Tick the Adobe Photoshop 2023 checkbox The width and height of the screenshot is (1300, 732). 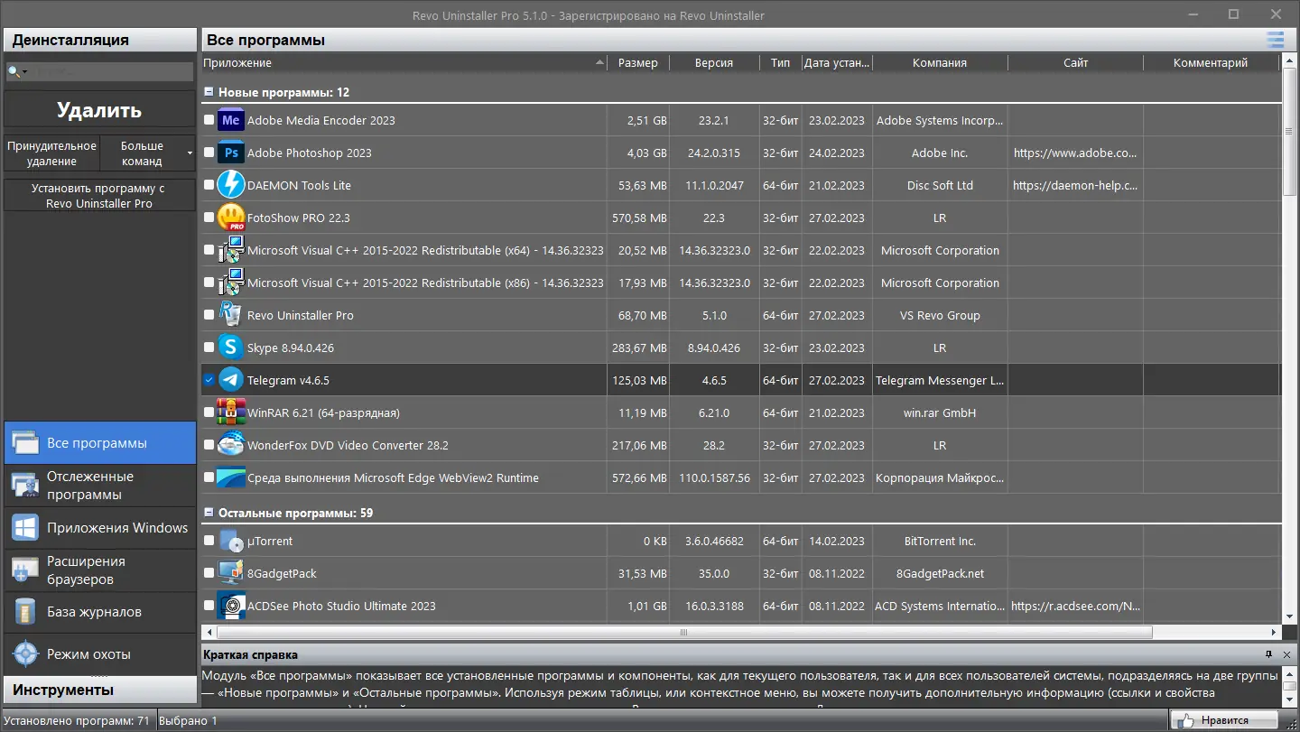point(209,153)
